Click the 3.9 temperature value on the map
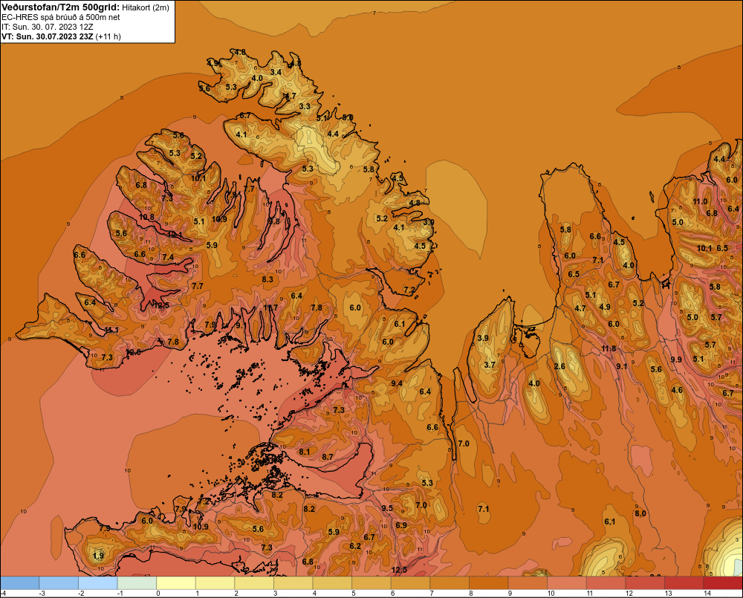Screen dimensions: 743x598 tap(483, 338)
